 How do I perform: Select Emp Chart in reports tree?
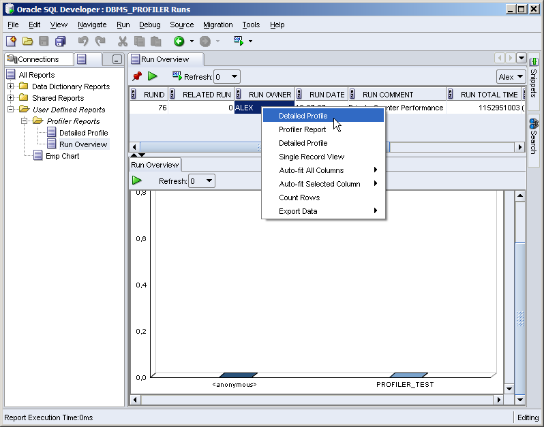[x=62, y=156]
